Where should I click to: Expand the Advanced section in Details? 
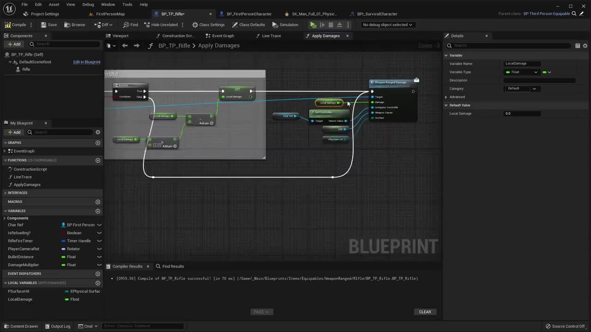[446, 97]
